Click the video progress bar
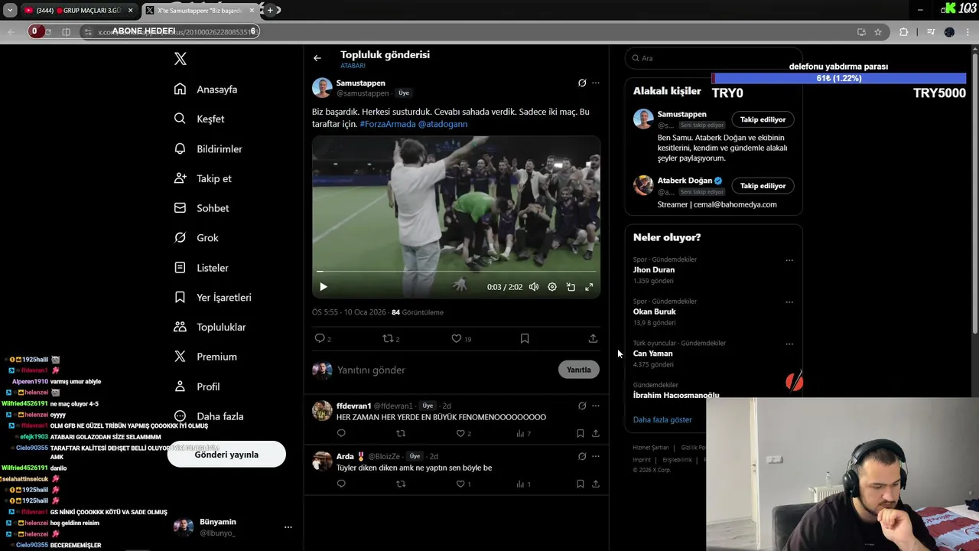This screenshot has width=979, height=551. (x=456, y=272)
